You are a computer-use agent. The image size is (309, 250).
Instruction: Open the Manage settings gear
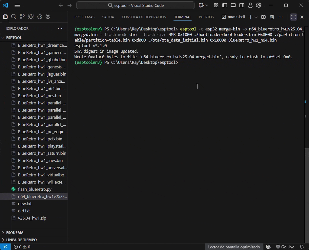click(x=259, y=5)
